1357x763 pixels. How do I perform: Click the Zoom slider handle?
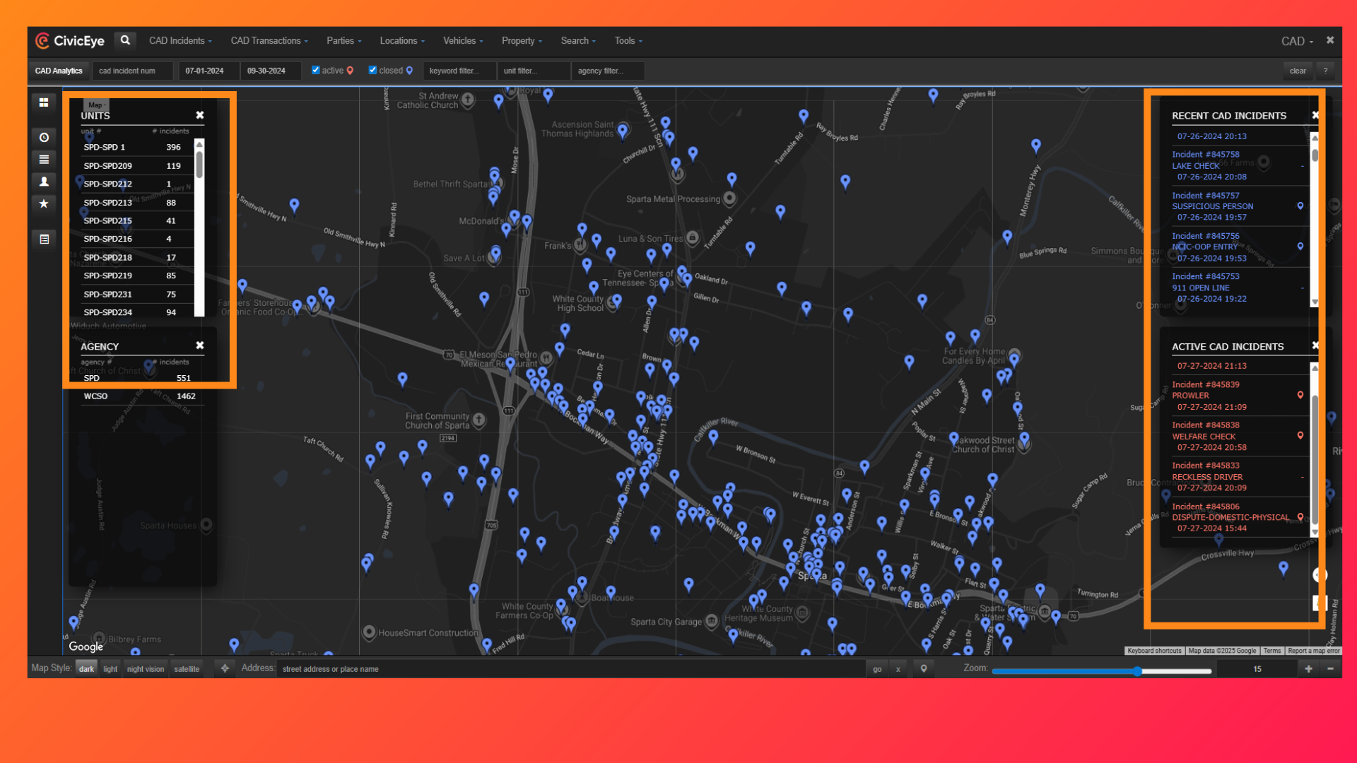tap(1137, 670)
